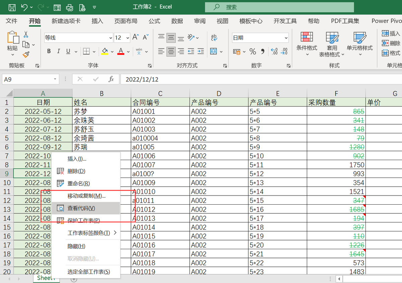Viewport: 402px width, 283px height.
Task: Apply percent style
Action: pyautogui.click(x=253, y=52)
